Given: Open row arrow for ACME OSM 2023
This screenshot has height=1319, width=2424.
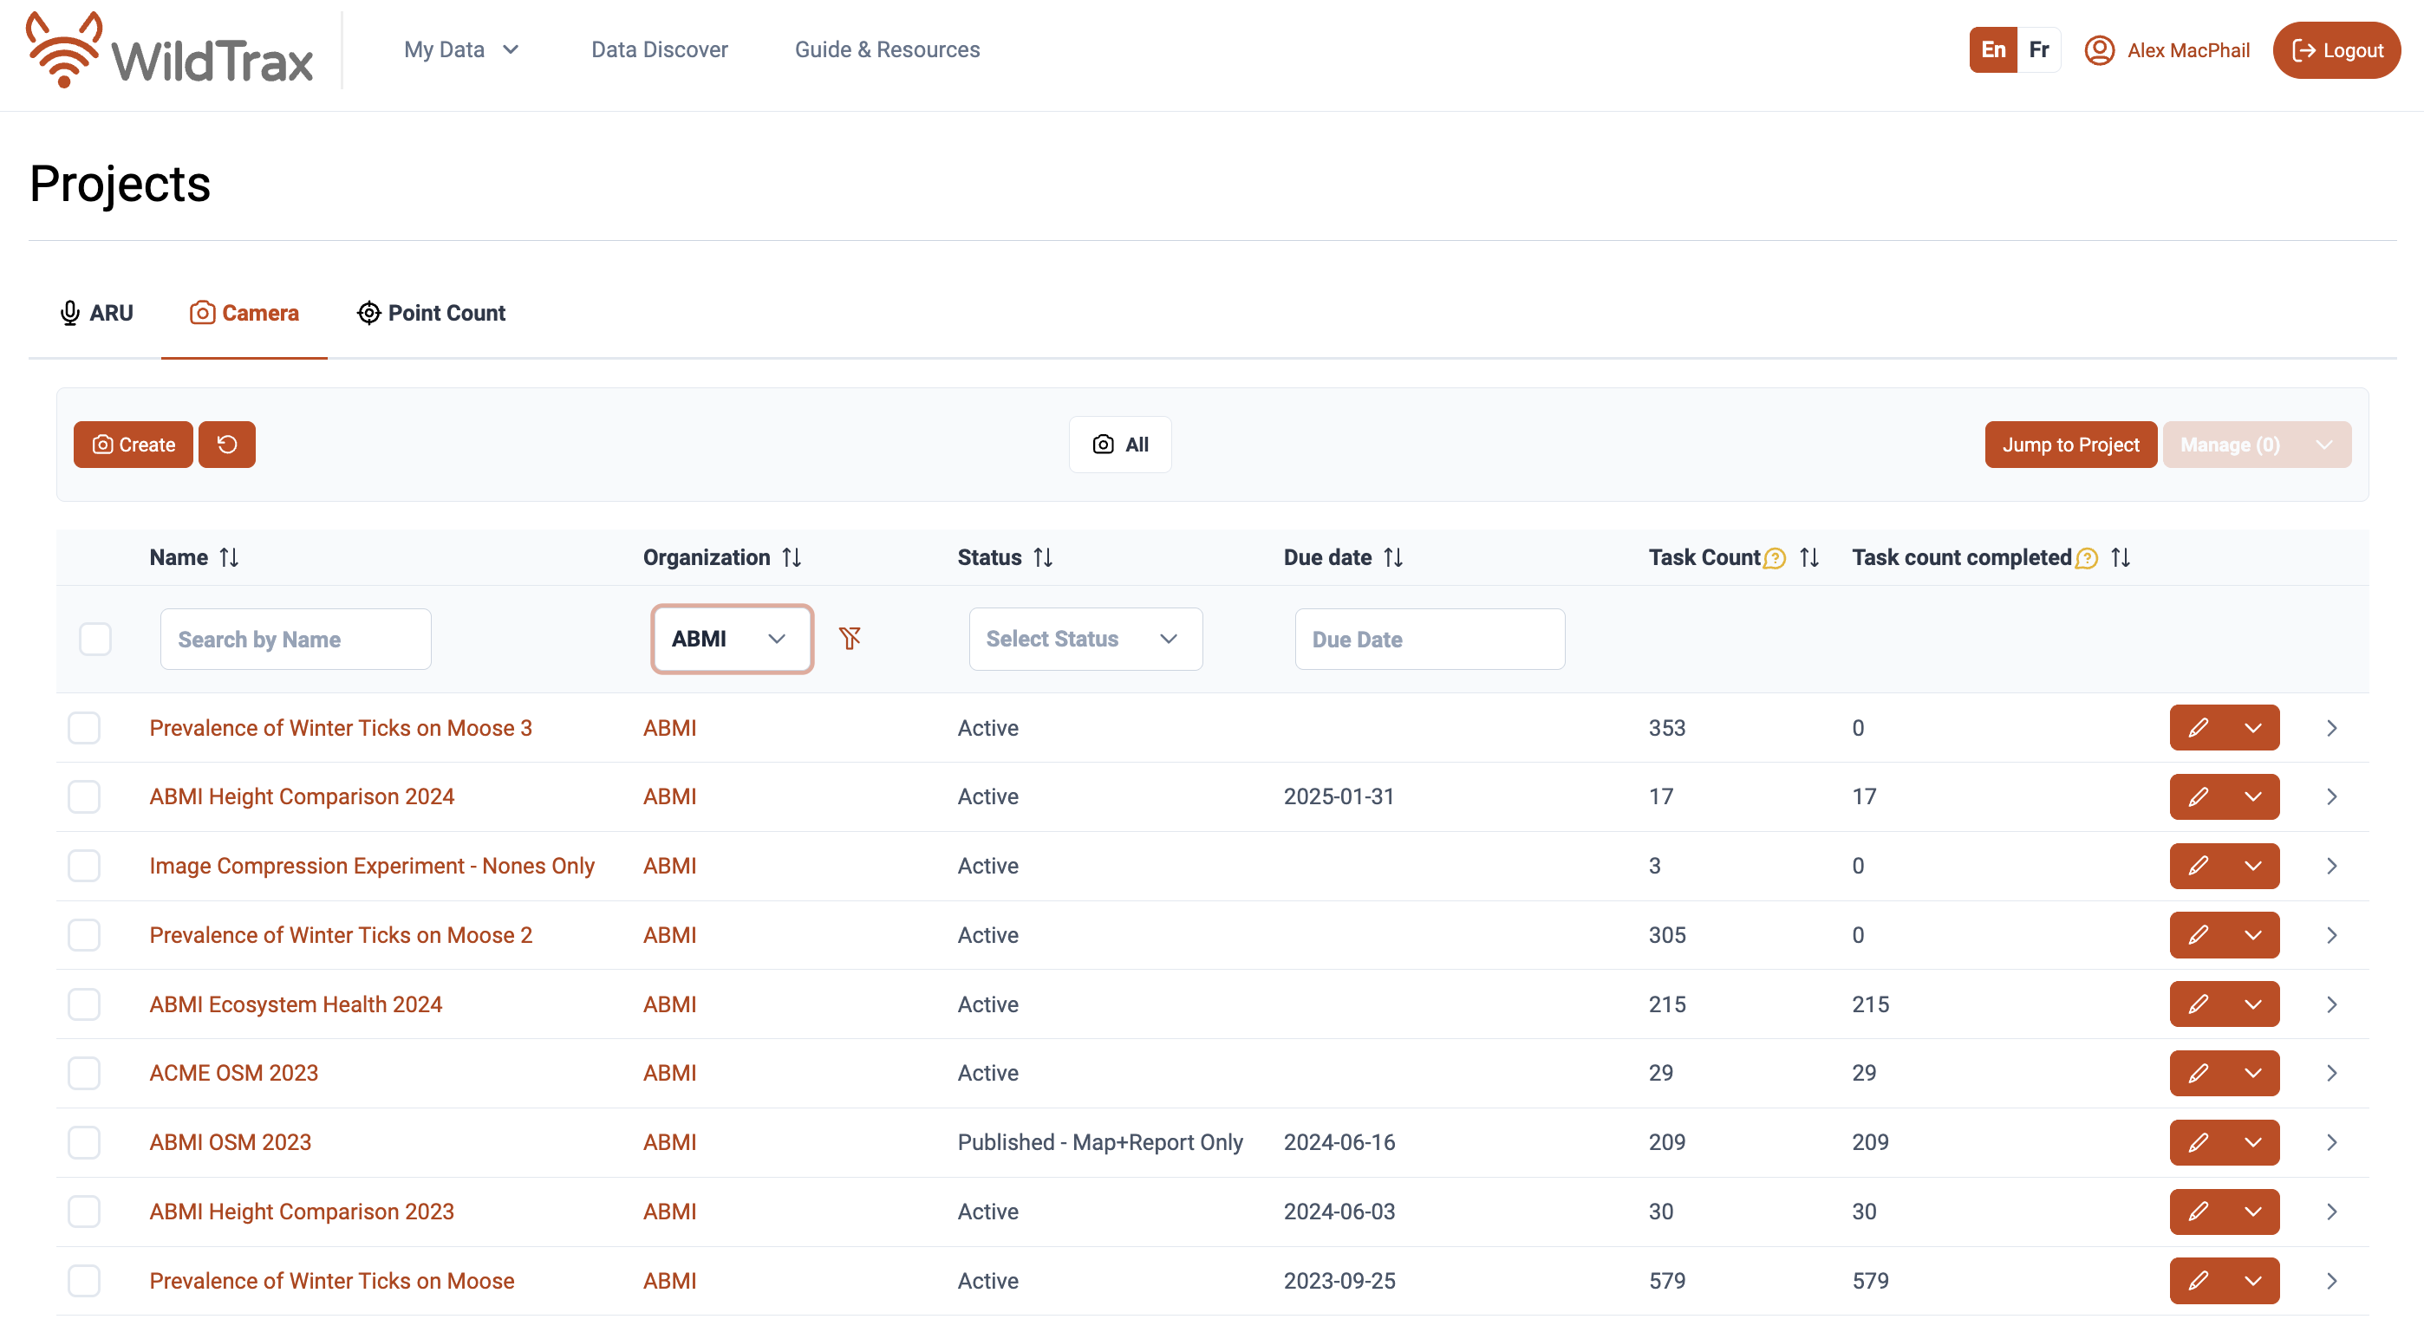Looking at the screenshot, I should coord(2332,1073).
